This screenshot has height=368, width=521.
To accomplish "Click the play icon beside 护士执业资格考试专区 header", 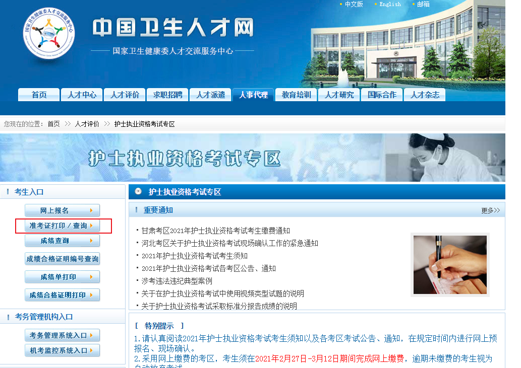I will 138,192.
